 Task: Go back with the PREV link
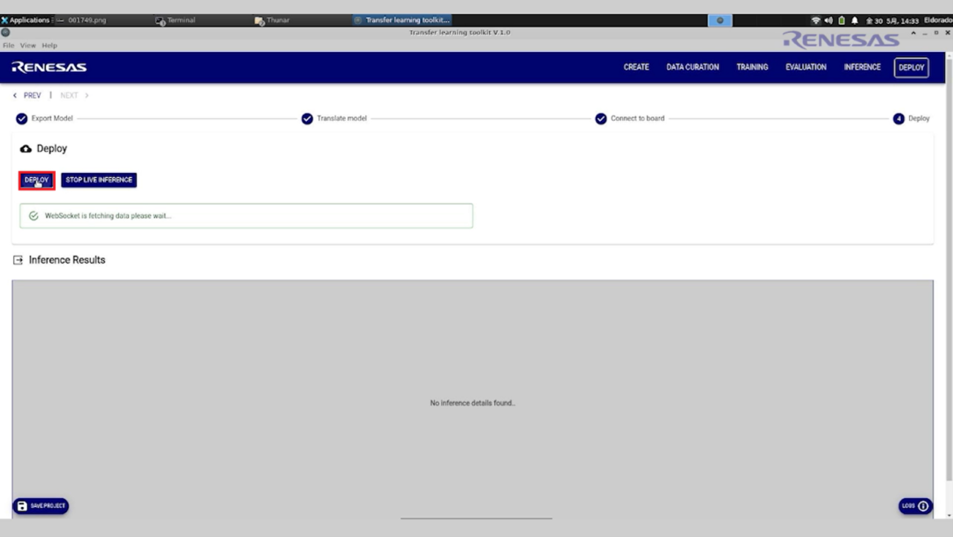(27, 95)
